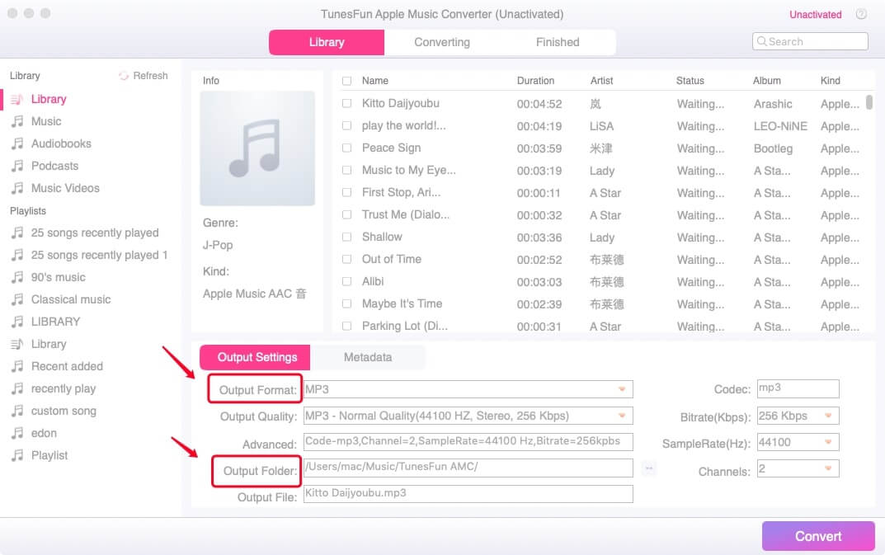Click the LEO-NiNE album cell
This screenshot has width=885, height=555.
point(780,126)
